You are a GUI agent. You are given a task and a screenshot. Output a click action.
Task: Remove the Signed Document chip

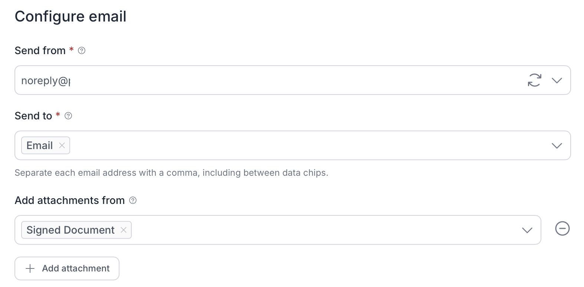tap(124, 230)
